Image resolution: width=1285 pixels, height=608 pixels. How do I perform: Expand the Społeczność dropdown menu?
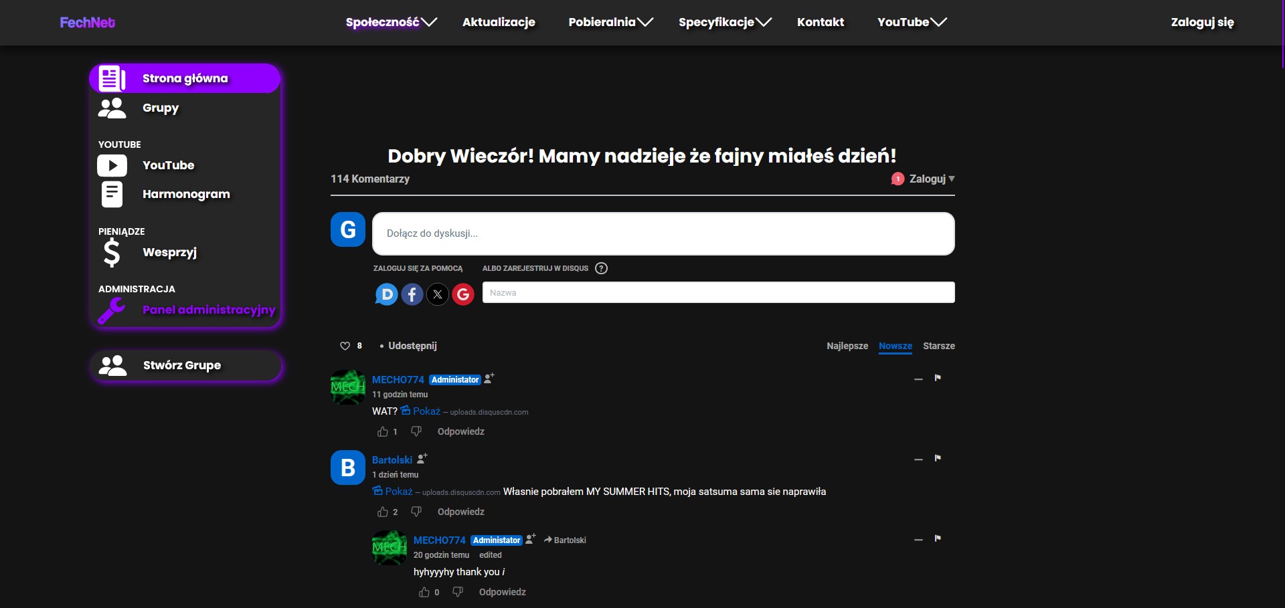click(x=391, y=22)
